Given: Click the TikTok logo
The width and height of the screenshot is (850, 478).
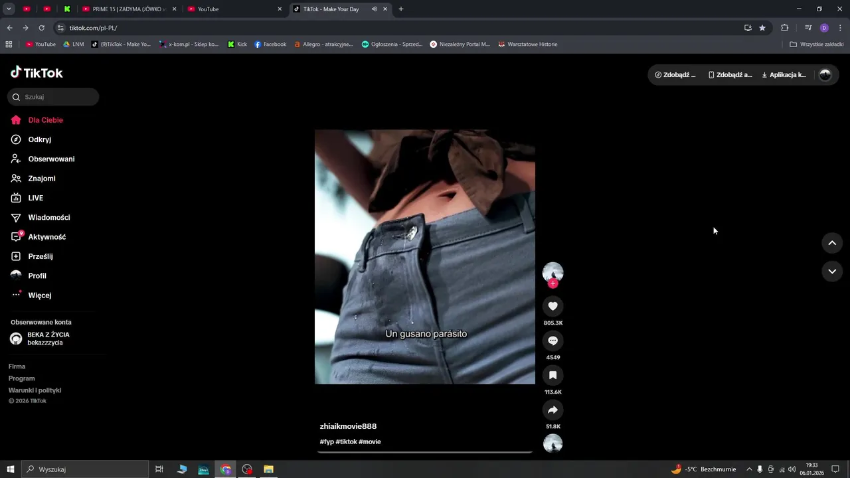Looking at the screenshot, I should click(37, 72).
